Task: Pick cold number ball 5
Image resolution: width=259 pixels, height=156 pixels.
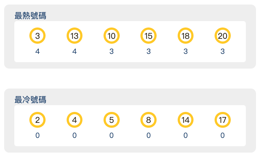Action: (x=111, y=120)
